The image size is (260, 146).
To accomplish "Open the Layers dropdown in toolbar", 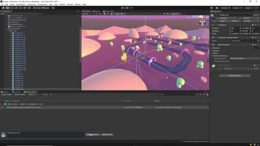I will pos(237,8).
